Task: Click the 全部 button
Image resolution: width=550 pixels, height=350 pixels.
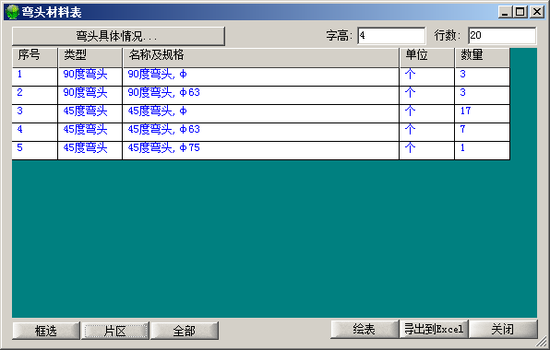Action: pyautogui.click(x=185, y=331)
